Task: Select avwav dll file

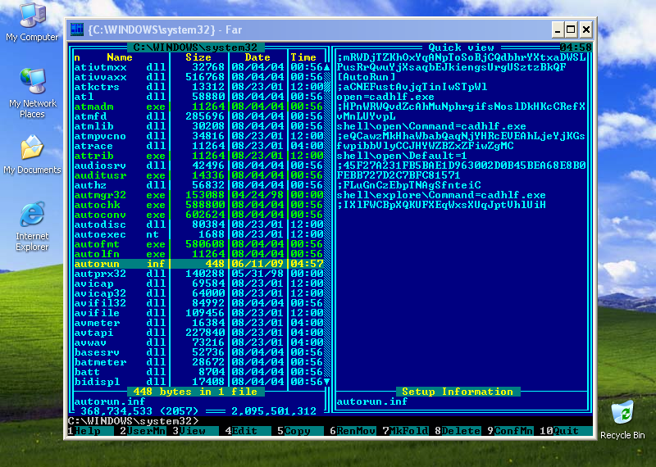Action: tap(198, 342)
